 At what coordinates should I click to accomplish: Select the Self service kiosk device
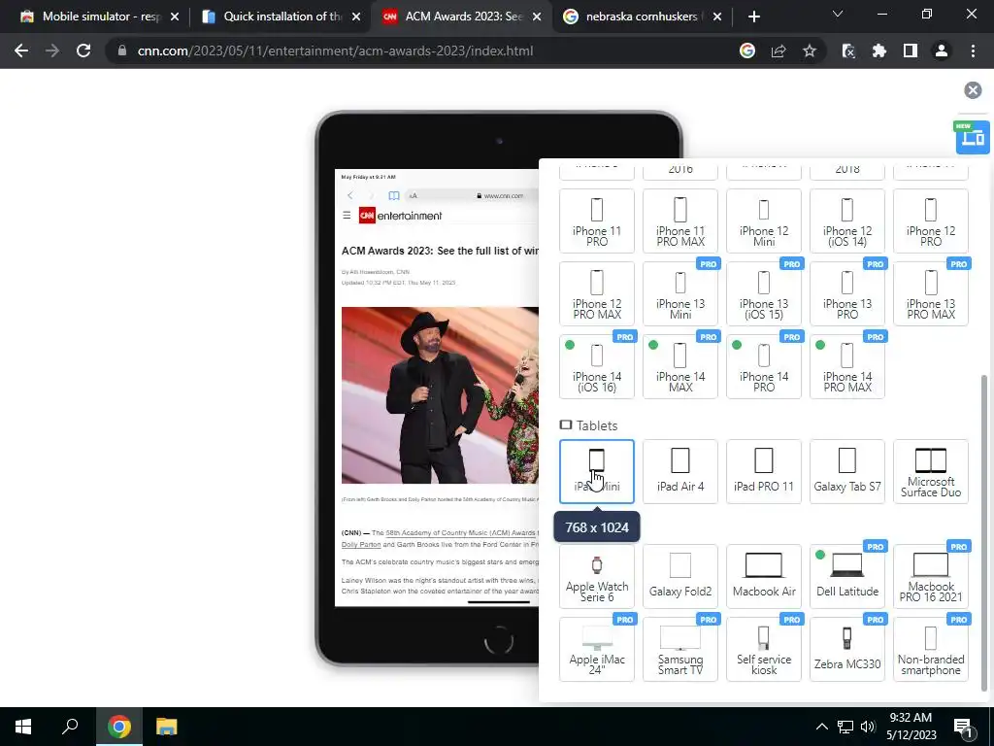coord(764,649)
